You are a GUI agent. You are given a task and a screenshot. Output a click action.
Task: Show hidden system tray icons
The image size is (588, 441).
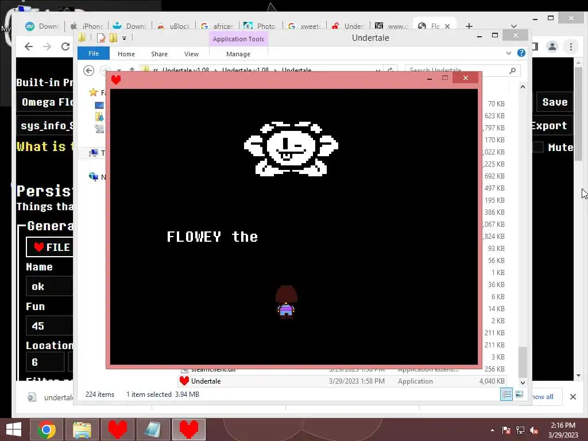[492, 430]
